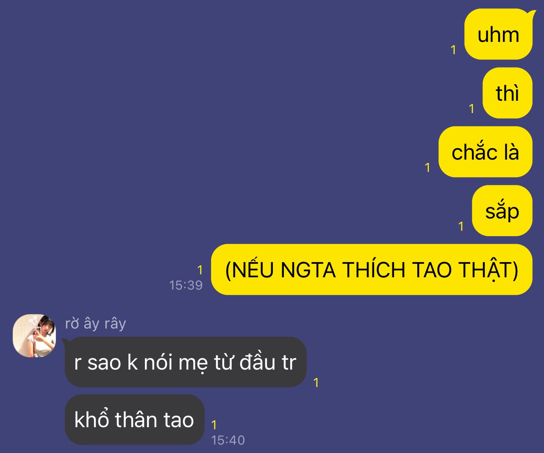Tap the 'r sao k nói mẹ từ đầu tr' message

(x=186, y=362)
